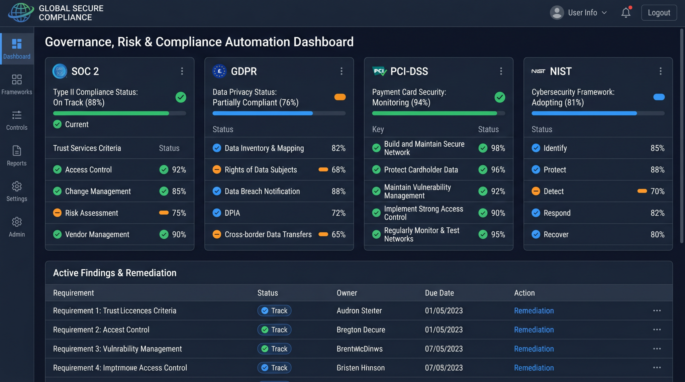Click the Track status badge for Requirement 3

274,349
